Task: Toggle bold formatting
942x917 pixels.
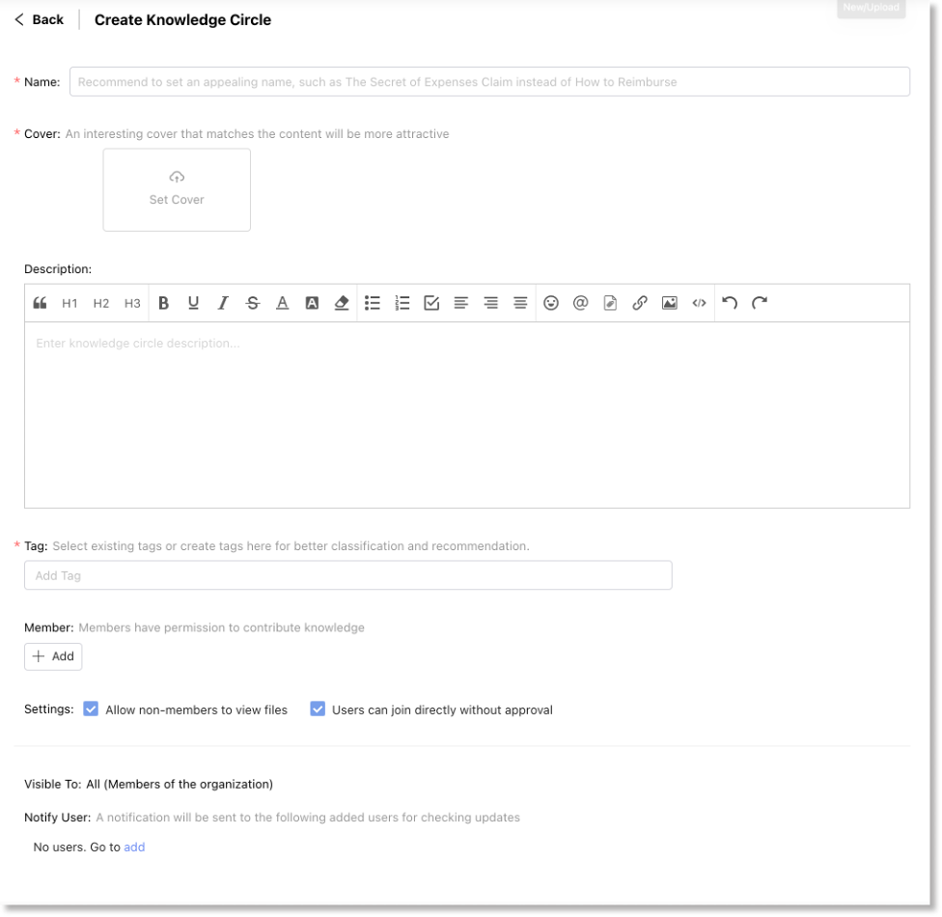Action: coord(163,303)
